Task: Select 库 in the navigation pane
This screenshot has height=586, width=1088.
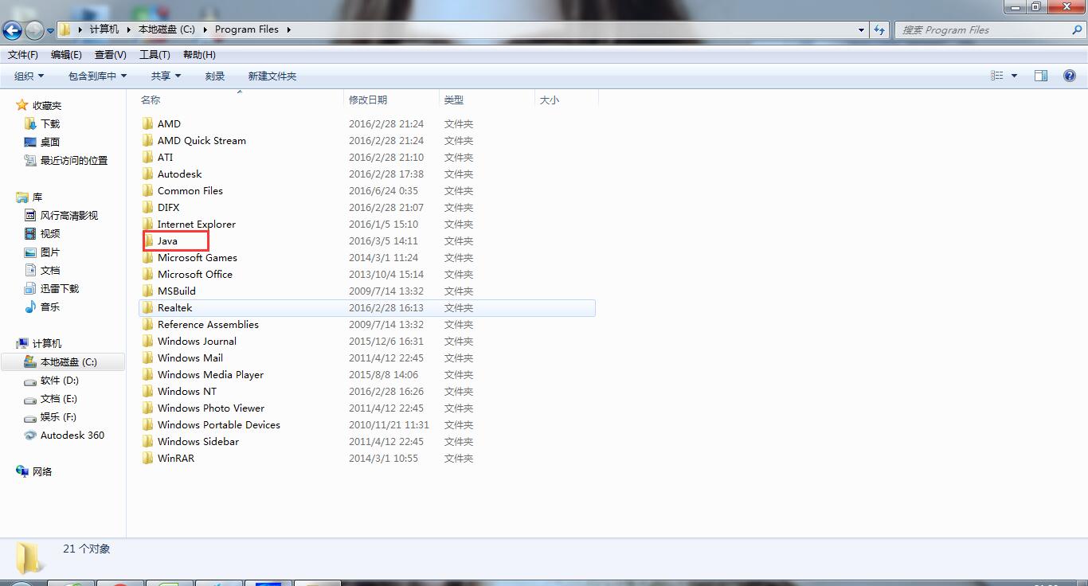Action: coord(37,197)
